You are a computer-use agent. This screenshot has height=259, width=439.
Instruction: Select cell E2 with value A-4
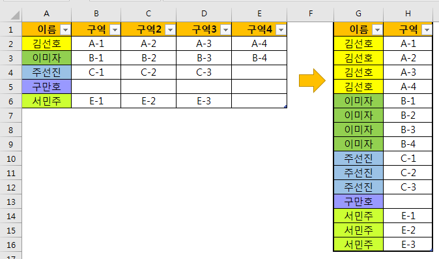259,44
